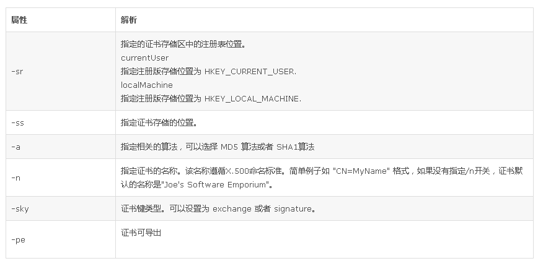Select the -sky attribute cell
Viewport: 538px width, 274px height.
point(61,208)
